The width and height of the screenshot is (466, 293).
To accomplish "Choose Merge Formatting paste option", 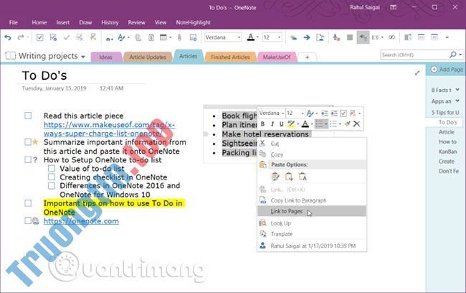I will tap(289, 177).
